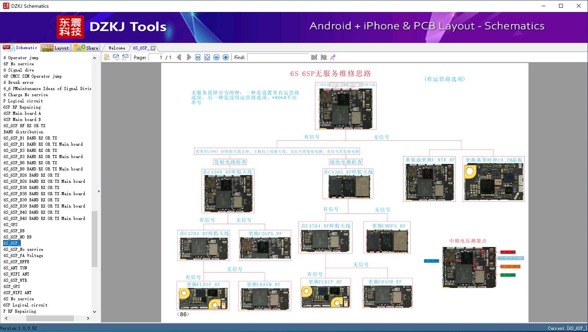Open '6S_GPS' list entry
The width and height of the screenshot is (588, 332).
coord(10,225)
